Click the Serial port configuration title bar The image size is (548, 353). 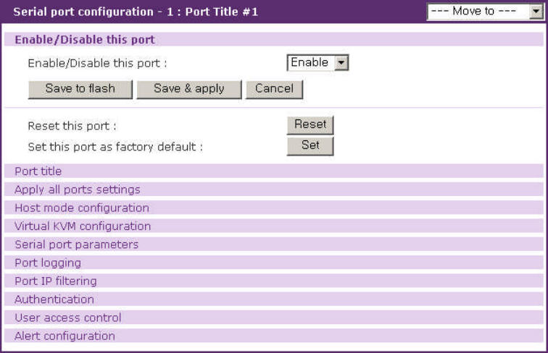[136, 12]
